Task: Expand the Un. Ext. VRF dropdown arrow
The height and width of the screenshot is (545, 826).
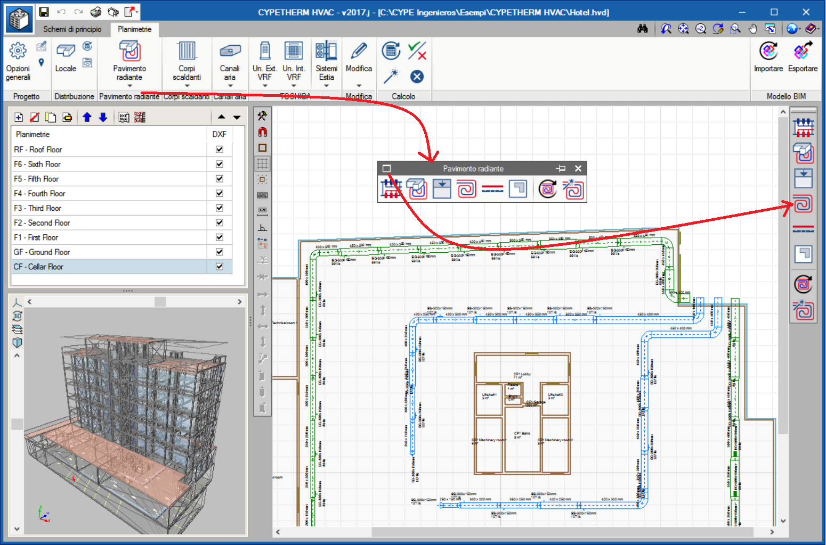Action: coord(265,86)
